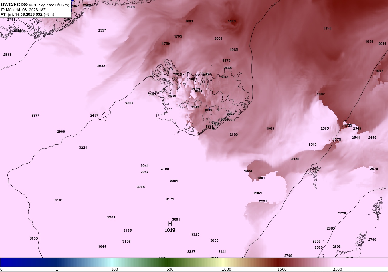The image size is (388, 272).
Task: Click the 1795 height value
Action: [178, 36]
